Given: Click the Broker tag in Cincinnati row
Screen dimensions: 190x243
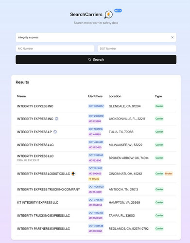Looking at the screenshot, I should point(169,174).
